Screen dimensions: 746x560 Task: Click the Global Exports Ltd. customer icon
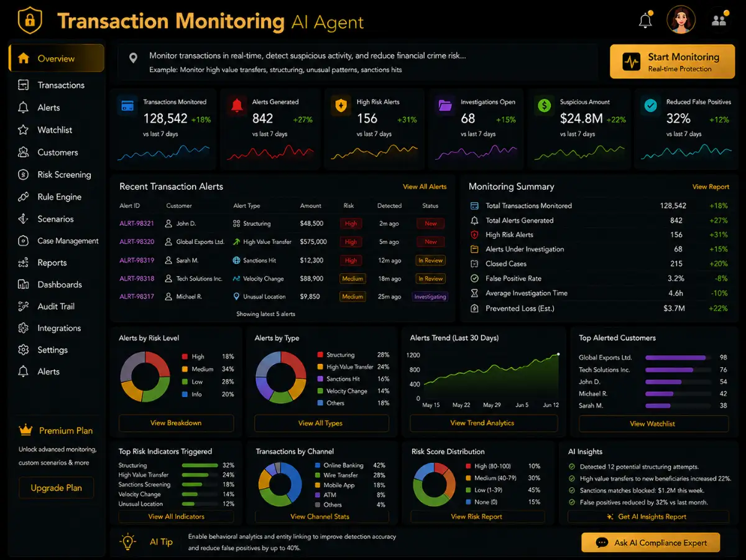click(x=168, y=242)
